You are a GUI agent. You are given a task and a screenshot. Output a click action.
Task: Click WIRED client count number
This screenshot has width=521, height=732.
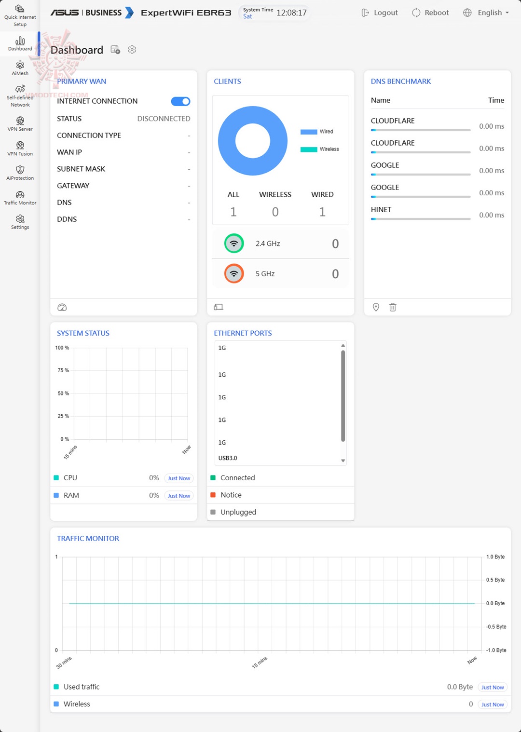pos(322,212)
